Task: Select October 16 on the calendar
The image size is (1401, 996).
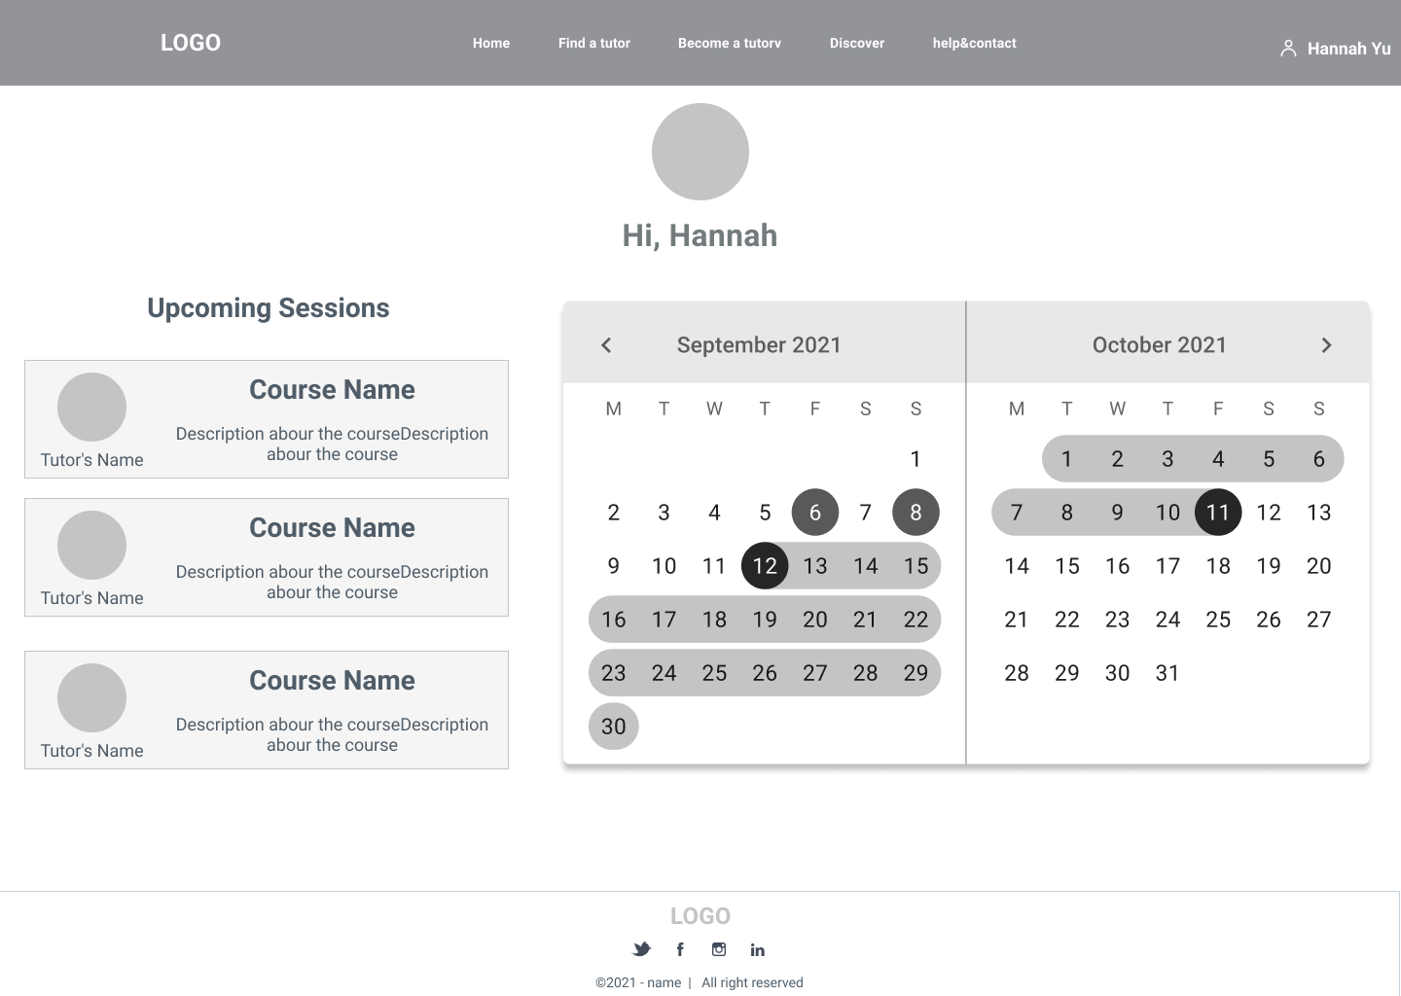Action: pos(1118,566)
